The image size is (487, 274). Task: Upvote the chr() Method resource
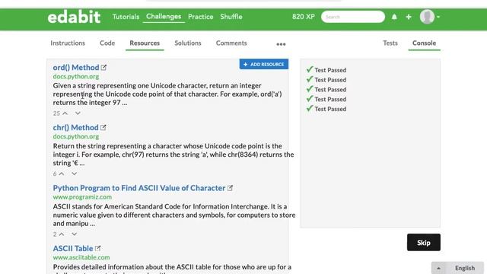62,174
